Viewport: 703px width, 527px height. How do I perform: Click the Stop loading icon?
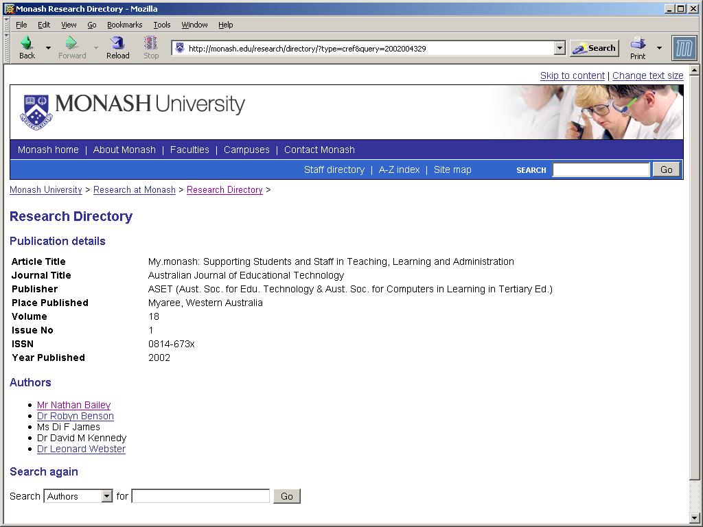coord(150,43)
